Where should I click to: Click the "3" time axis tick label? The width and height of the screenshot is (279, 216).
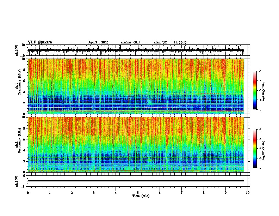tap(94, 193)
